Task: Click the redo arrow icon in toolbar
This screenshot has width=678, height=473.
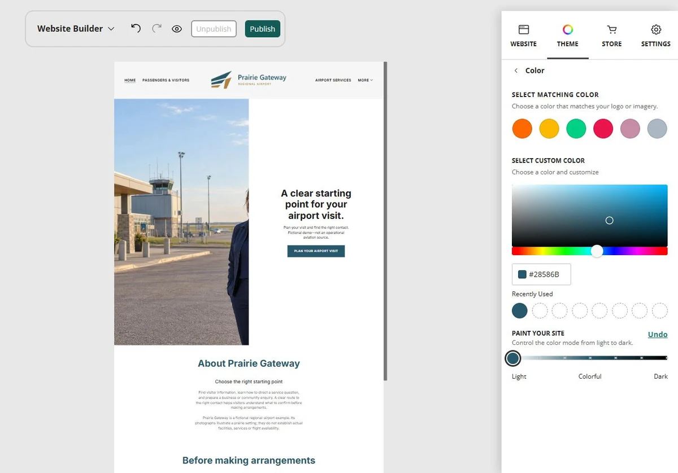Action: pos(157,28)
